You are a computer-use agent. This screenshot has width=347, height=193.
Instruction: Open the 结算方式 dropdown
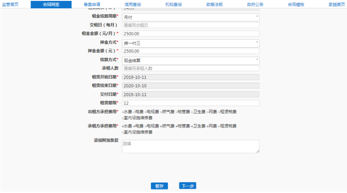(190, 60)
